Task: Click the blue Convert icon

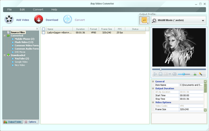Action: 68,19
